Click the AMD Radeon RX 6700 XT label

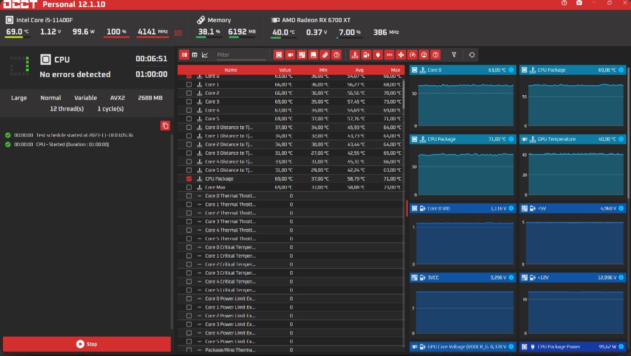[316, 20]
